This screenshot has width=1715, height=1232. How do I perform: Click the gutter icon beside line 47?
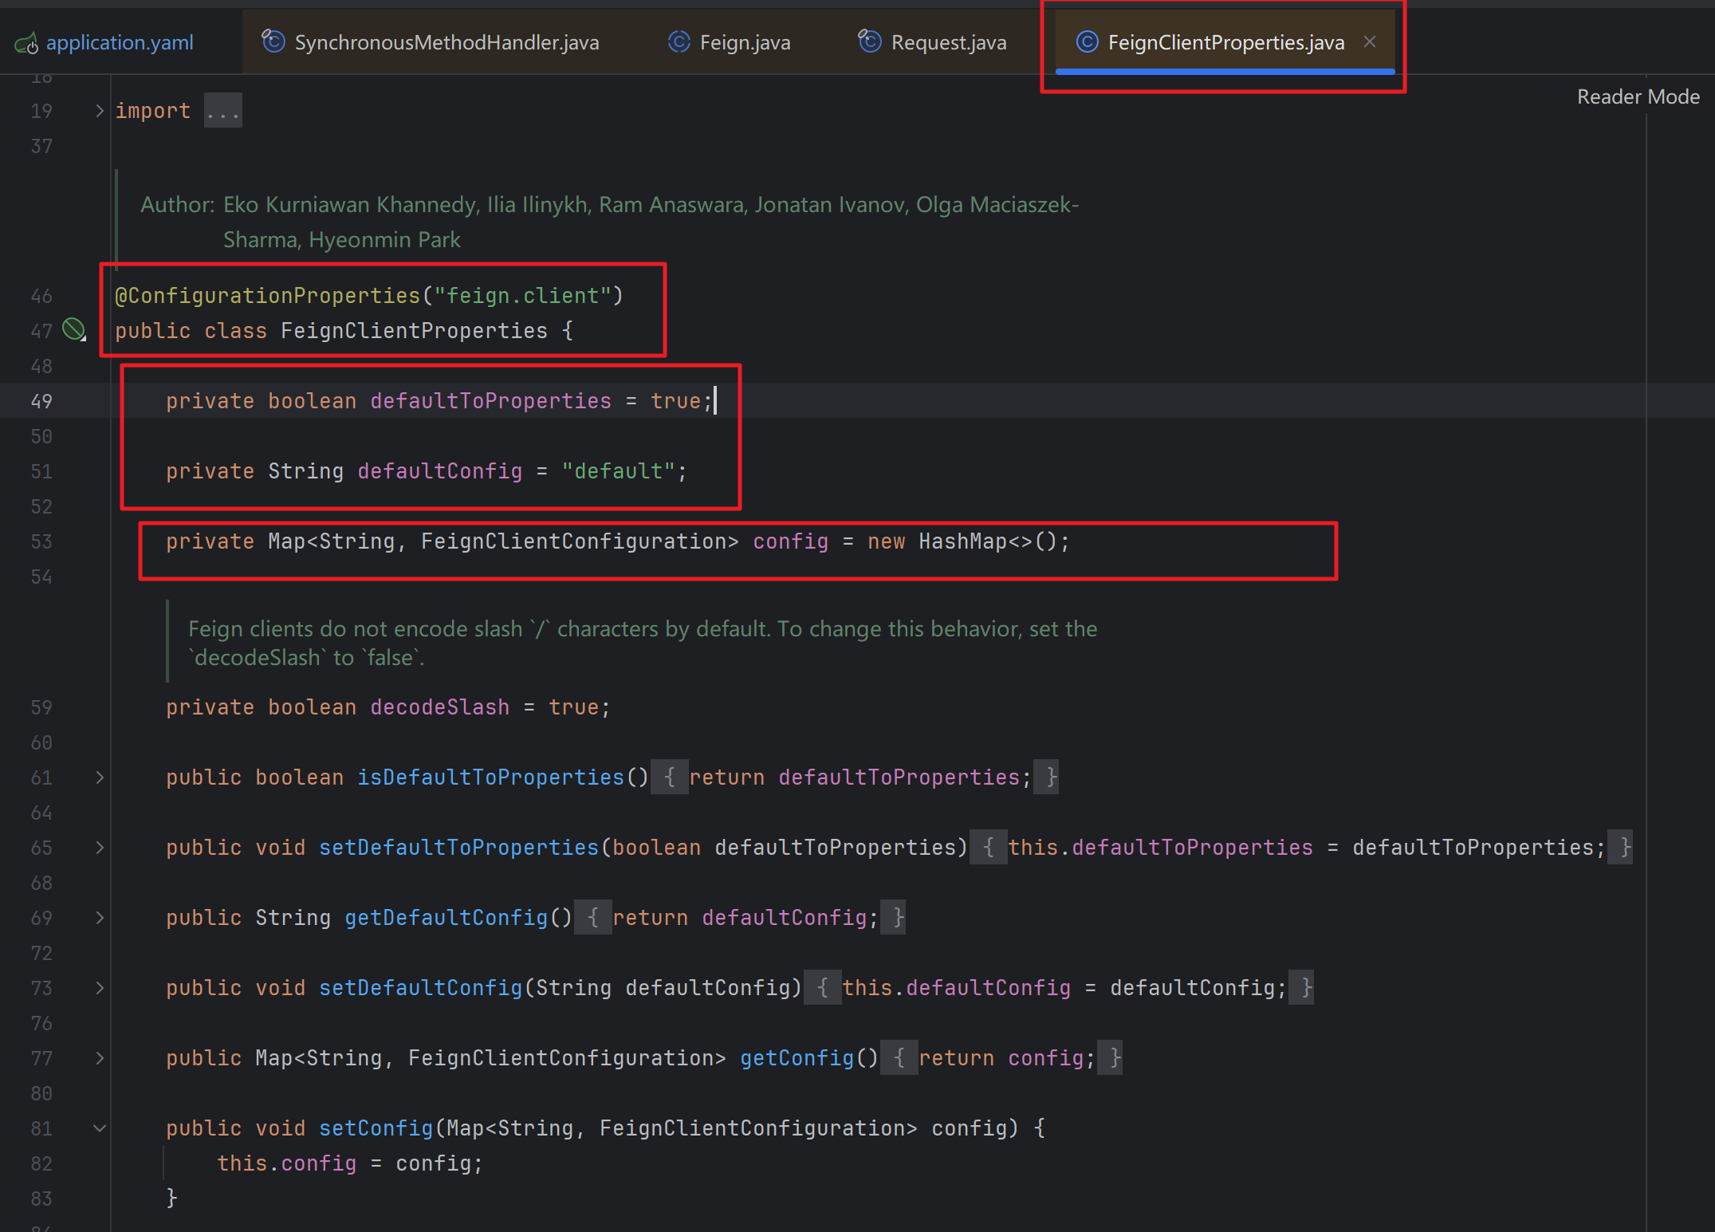[x=74, y=329]
